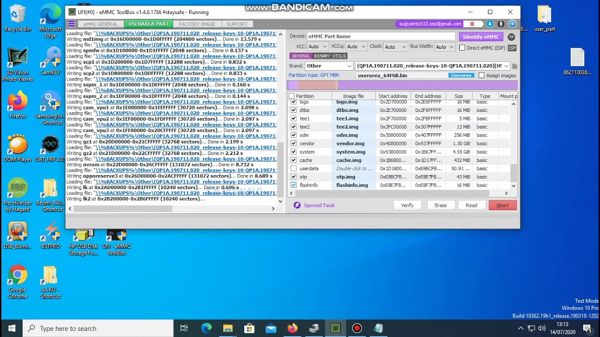Viewport: 600px width, 337px height.
Task: Open File Explorer from taskbar
Action: (228, 328)
